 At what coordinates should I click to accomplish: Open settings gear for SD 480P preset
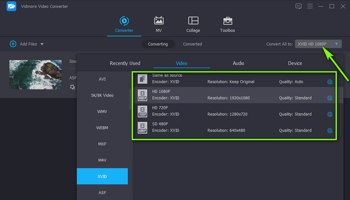click(329, 131)
